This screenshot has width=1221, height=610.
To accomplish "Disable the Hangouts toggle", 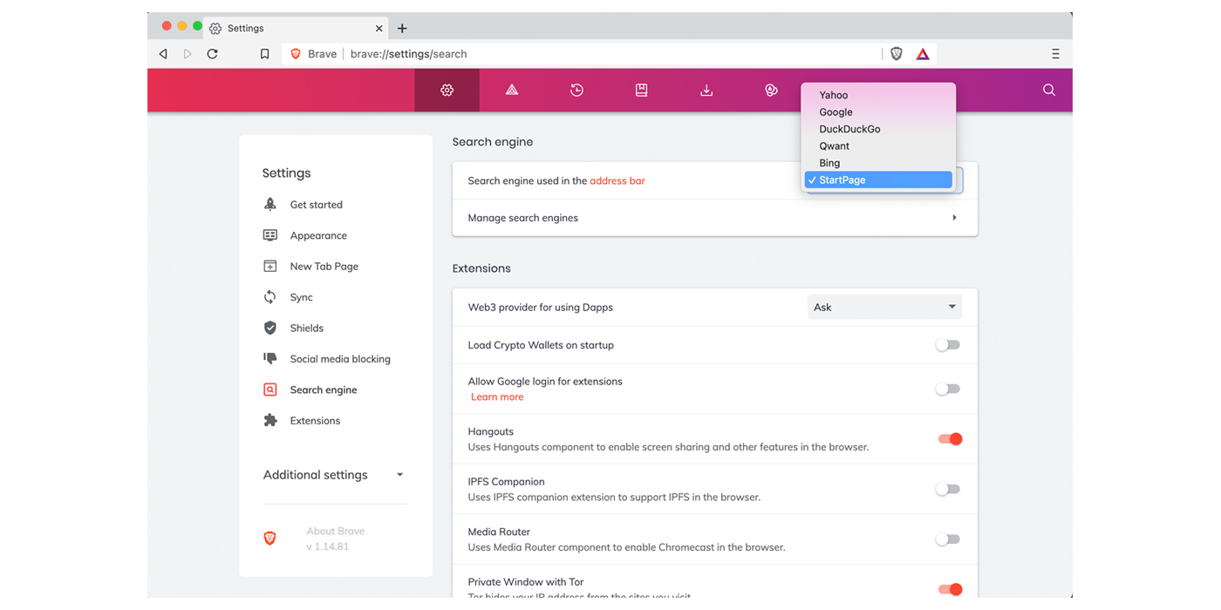I will [949, 439].
